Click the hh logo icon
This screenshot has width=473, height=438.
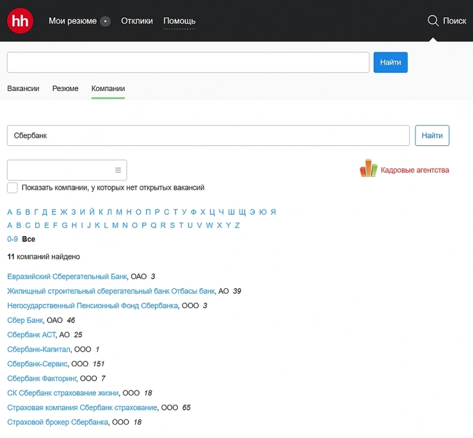coord(20,21)
